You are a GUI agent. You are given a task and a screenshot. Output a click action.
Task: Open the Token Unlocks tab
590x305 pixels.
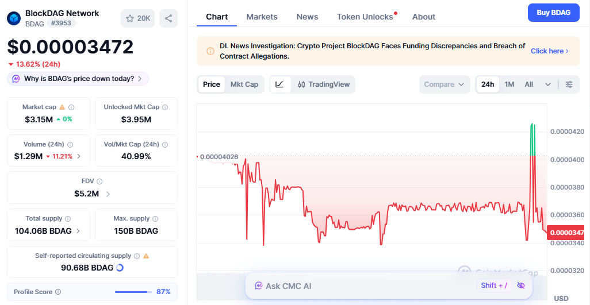365,17
